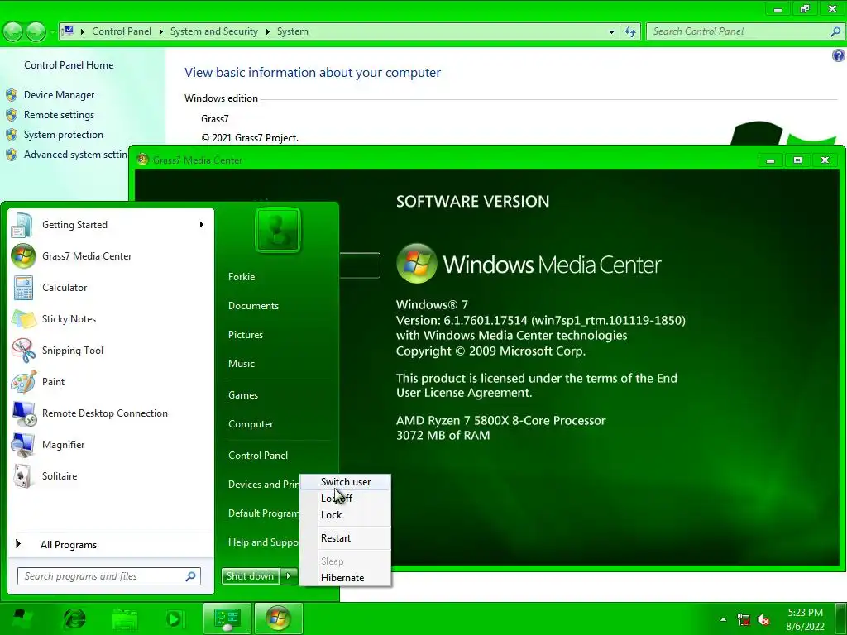The image size is (847, 635).
Task: Open Control Panel help question mark icon
Action: [x=839, y=55]
